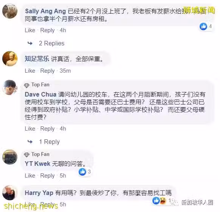
Task: Click the haha reaction emoji on Harry Yap's comment
Action: (163, 200)
